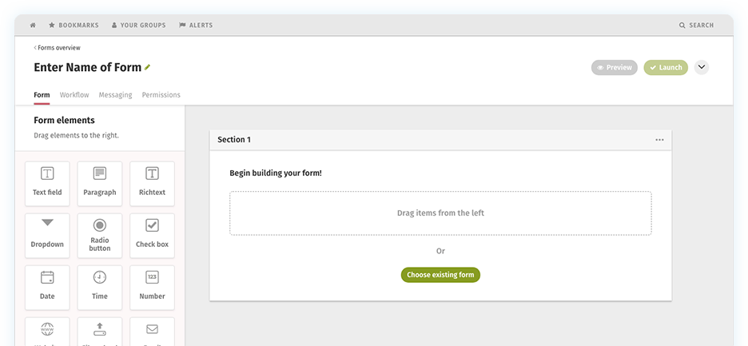Click the 'Drag items from the left' drop zone
The height and width of the screenshot is (346, 748).
coord(440,213)
